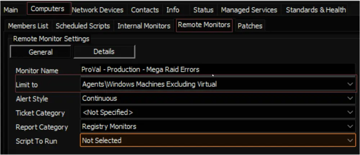Select the Members List sub-tab

click(x=28, y=26)
